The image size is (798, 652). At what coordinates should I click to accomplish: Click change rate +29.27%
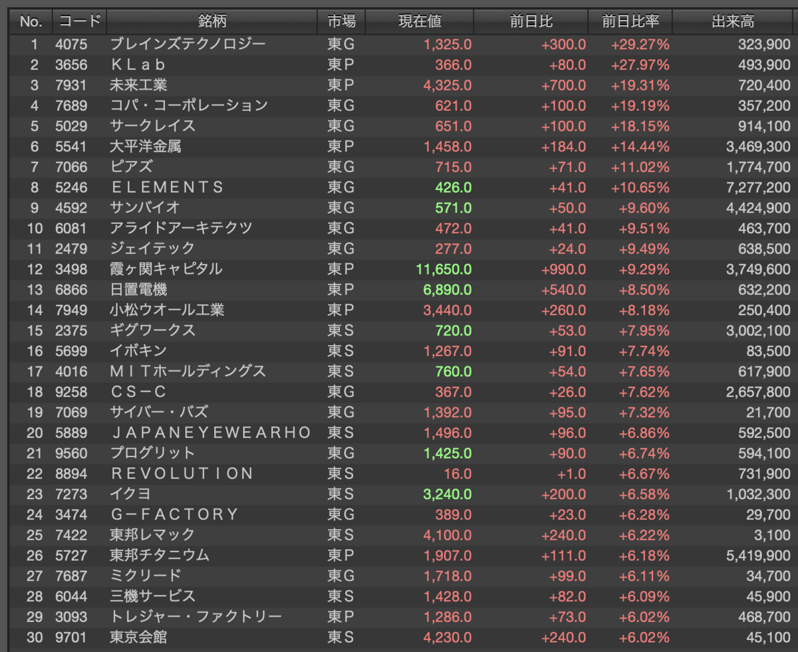(640, 45)
